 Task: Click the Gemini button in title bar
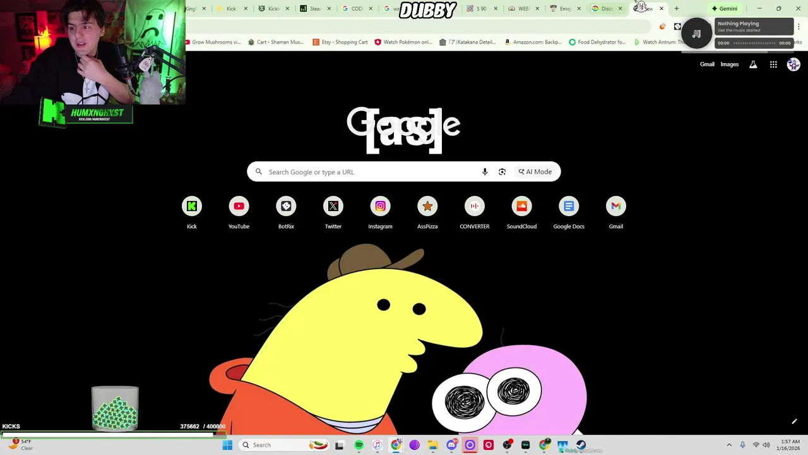pyautogui.click(x=724, y=8)
